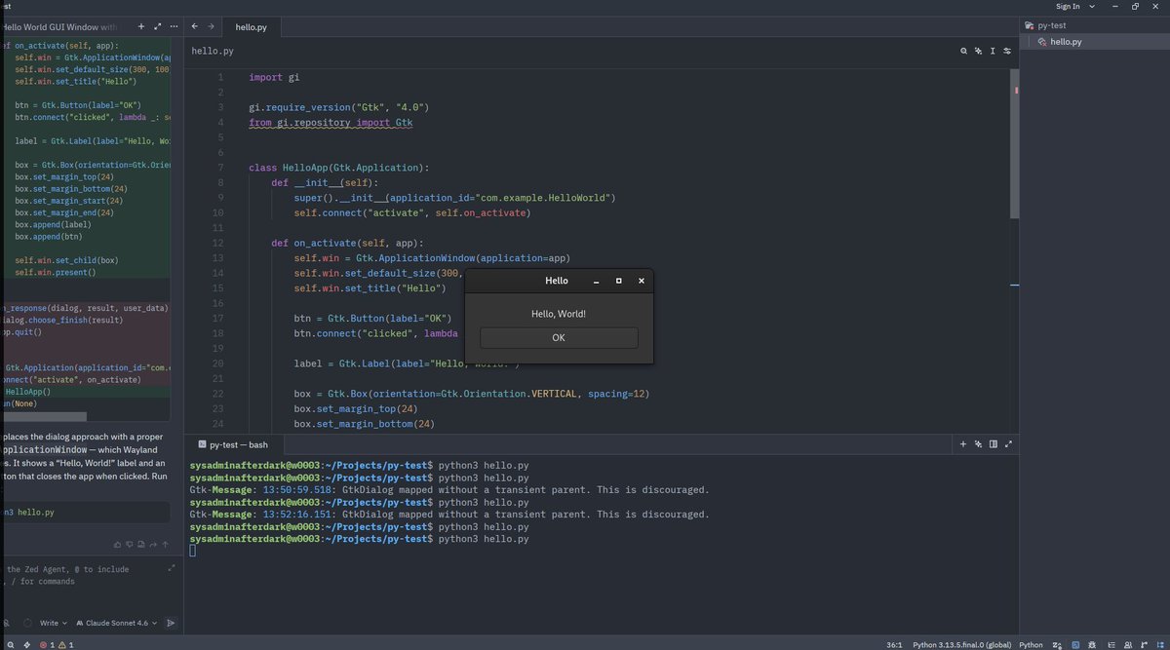Image resolution: width=1170 pixels, height=650 pixels.
Task: Select Python 3.13.5.final.0 (global) interpreter
Action: pyautogui.click(x=962, y=644)
